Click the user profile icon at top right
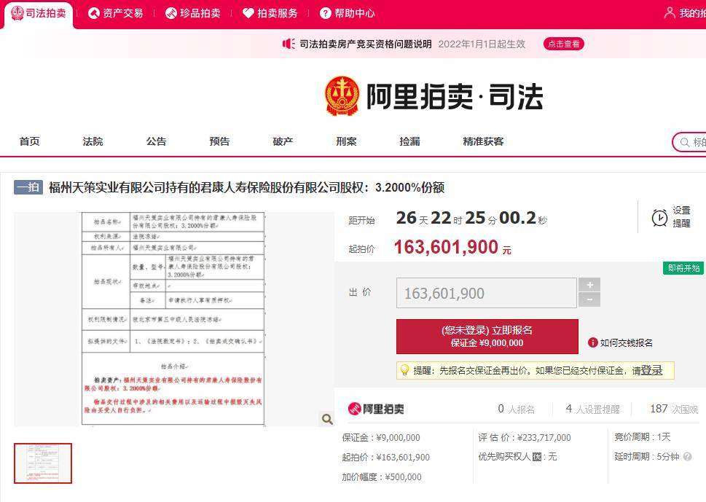The width and height of the screenshot is (706, 502). pyautogui.click(x=670, y=13)
